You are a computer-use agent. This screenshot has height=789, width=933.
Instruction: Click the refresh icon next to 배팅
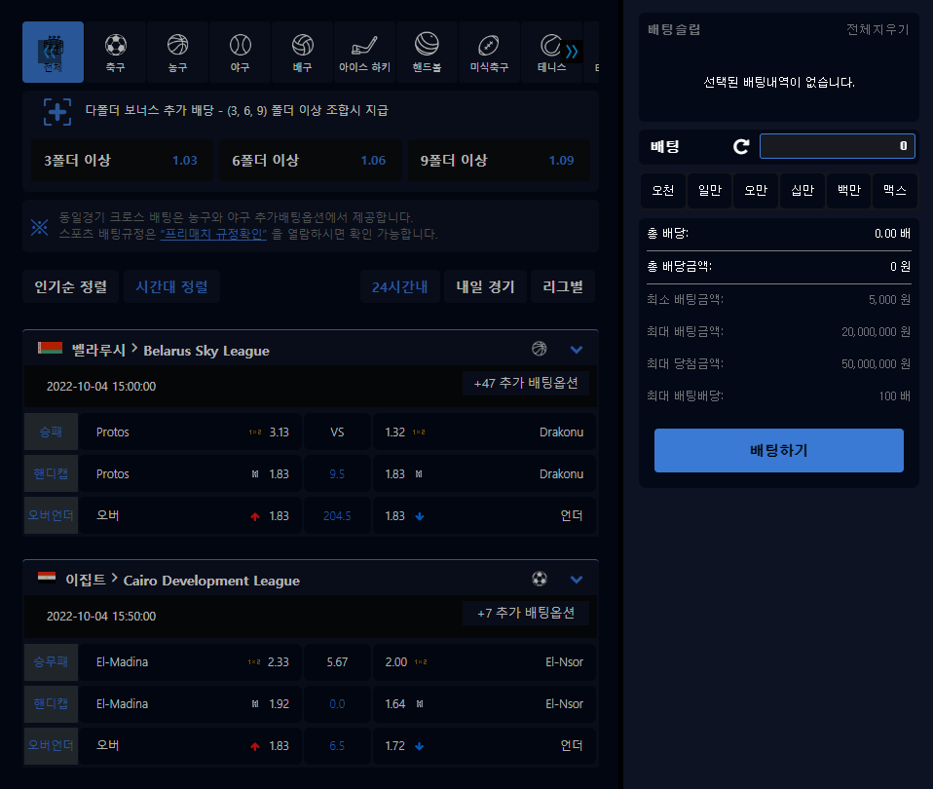click(741, 147)
